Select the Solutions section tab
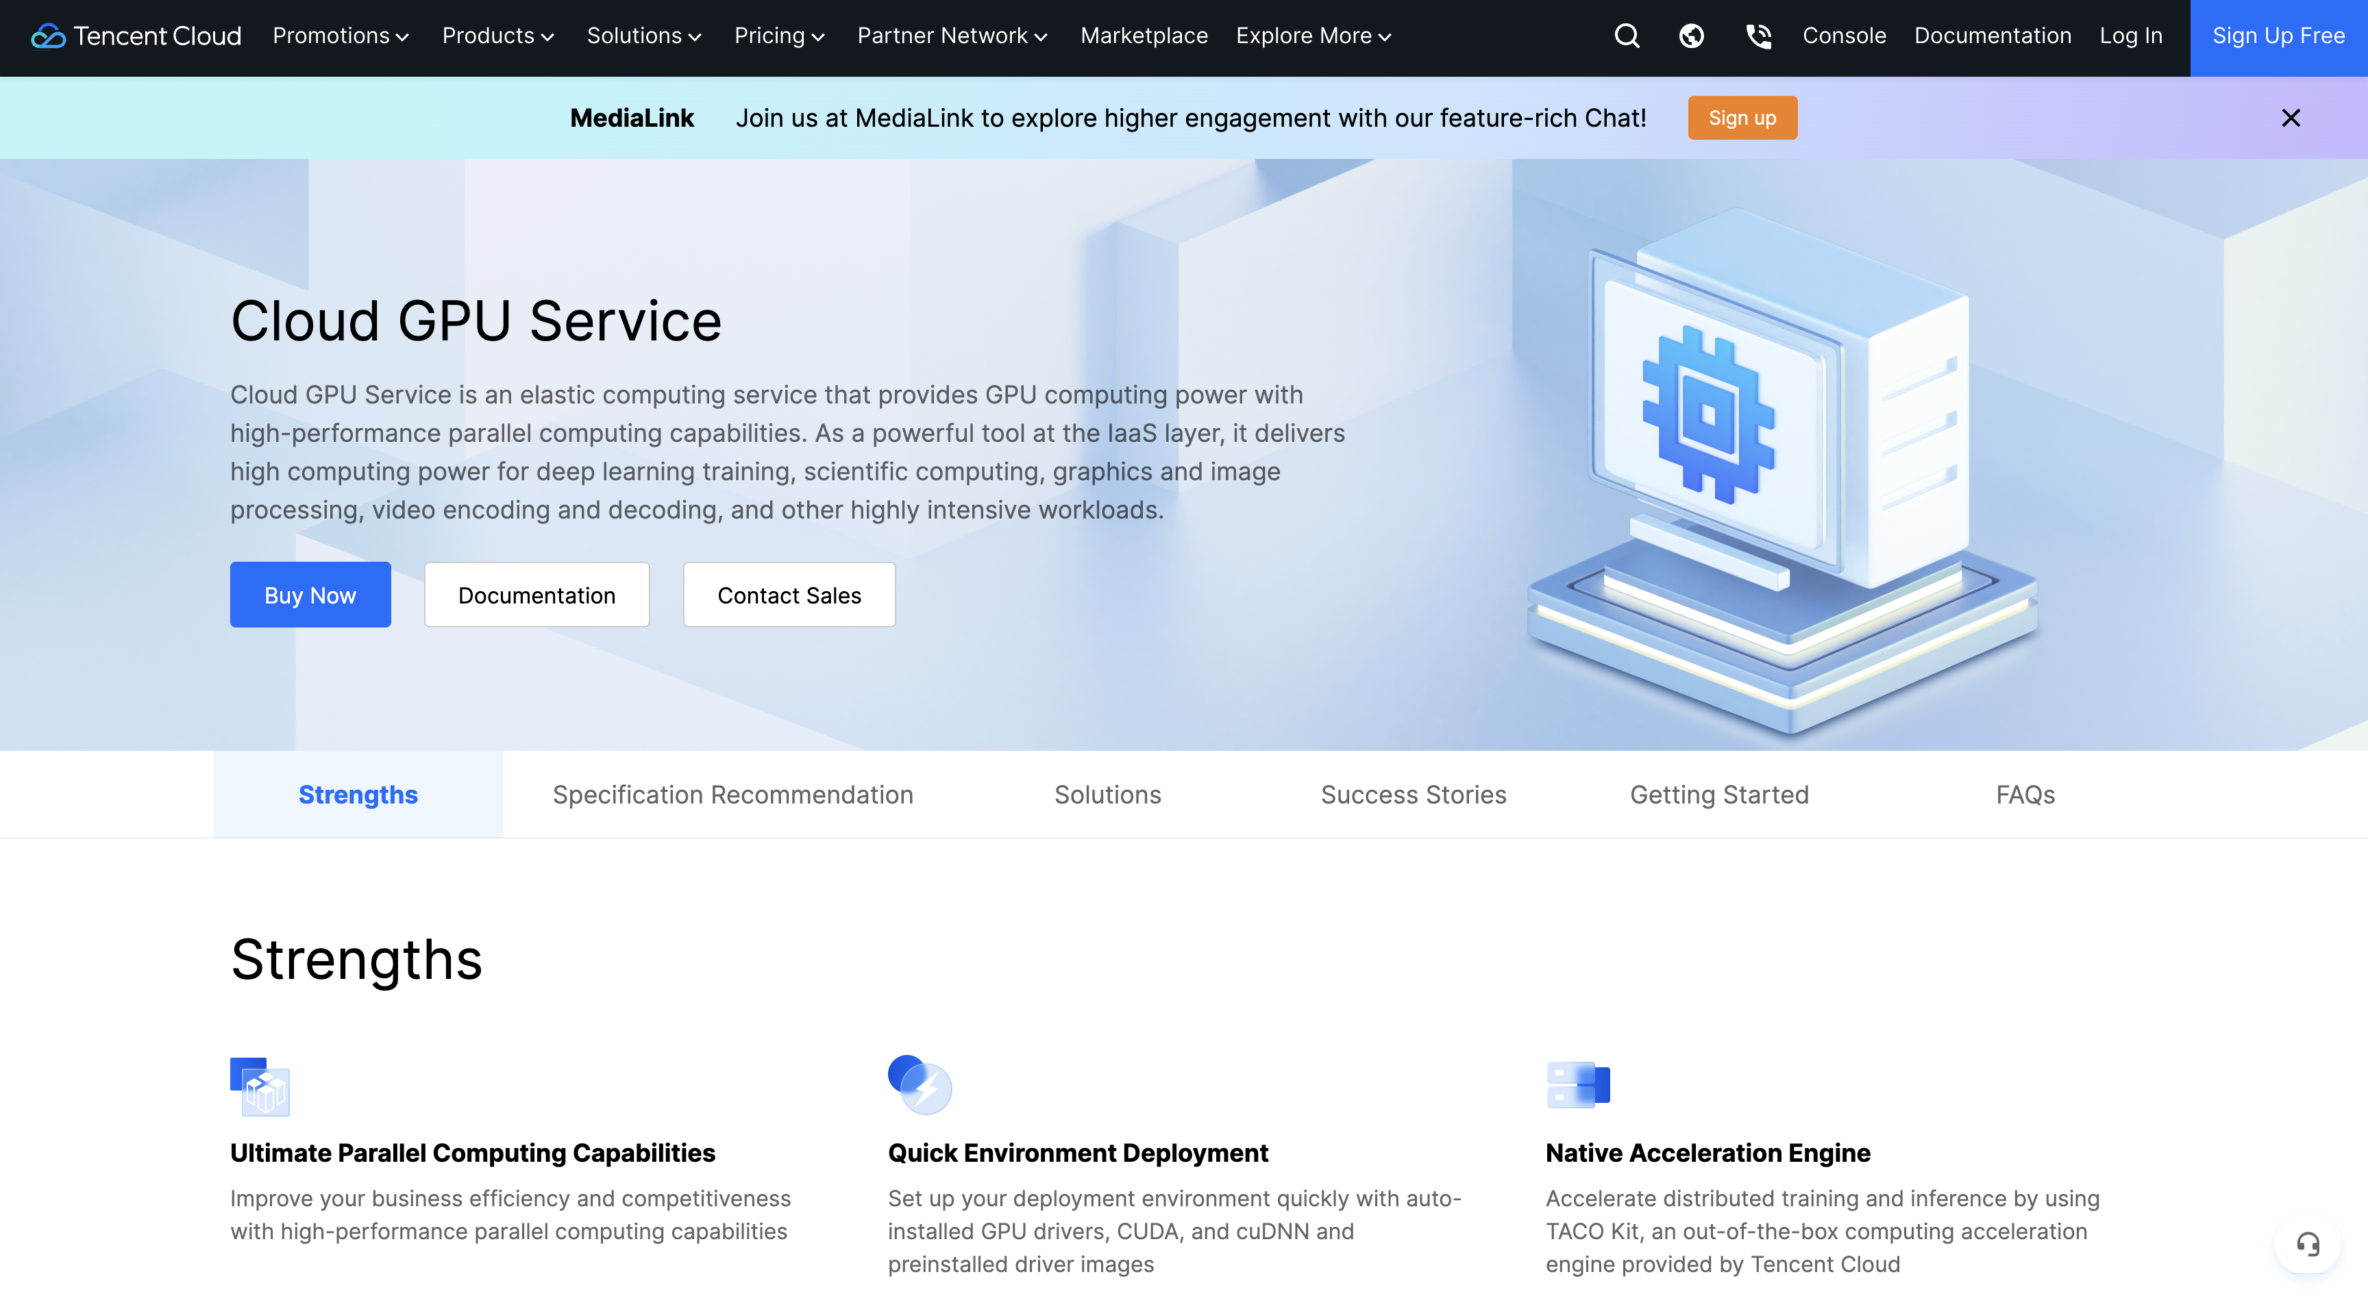 click(1107, 794)
